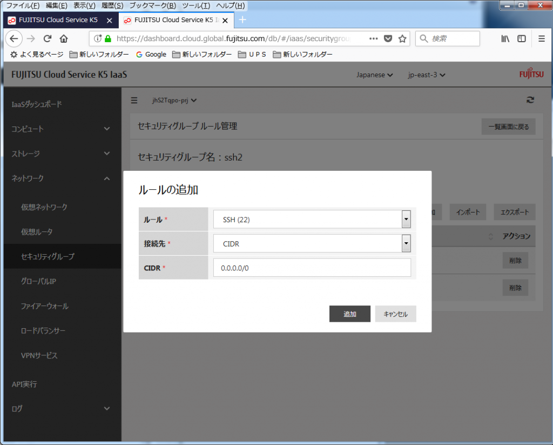Open the Firefox hamburger menu
Image resolution: width=553 pixels, height=445 pixels.
pyautogui.click(x=542, y=38)
